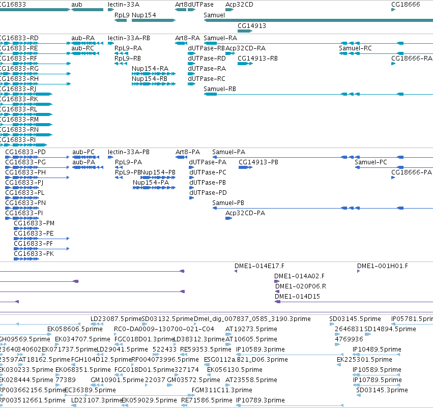Open EST AT19273.5prime
The width and height of the screenshot is (433, 408).
pos(251,329)
